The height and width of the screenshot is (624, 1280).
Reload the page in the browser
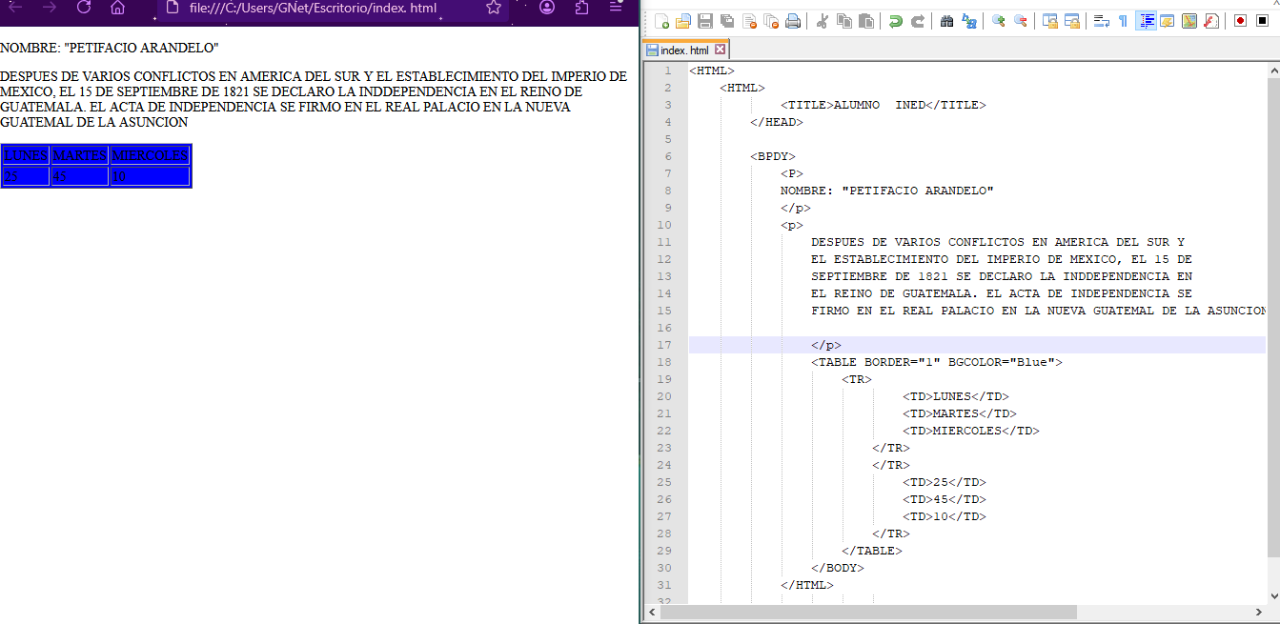84,8
